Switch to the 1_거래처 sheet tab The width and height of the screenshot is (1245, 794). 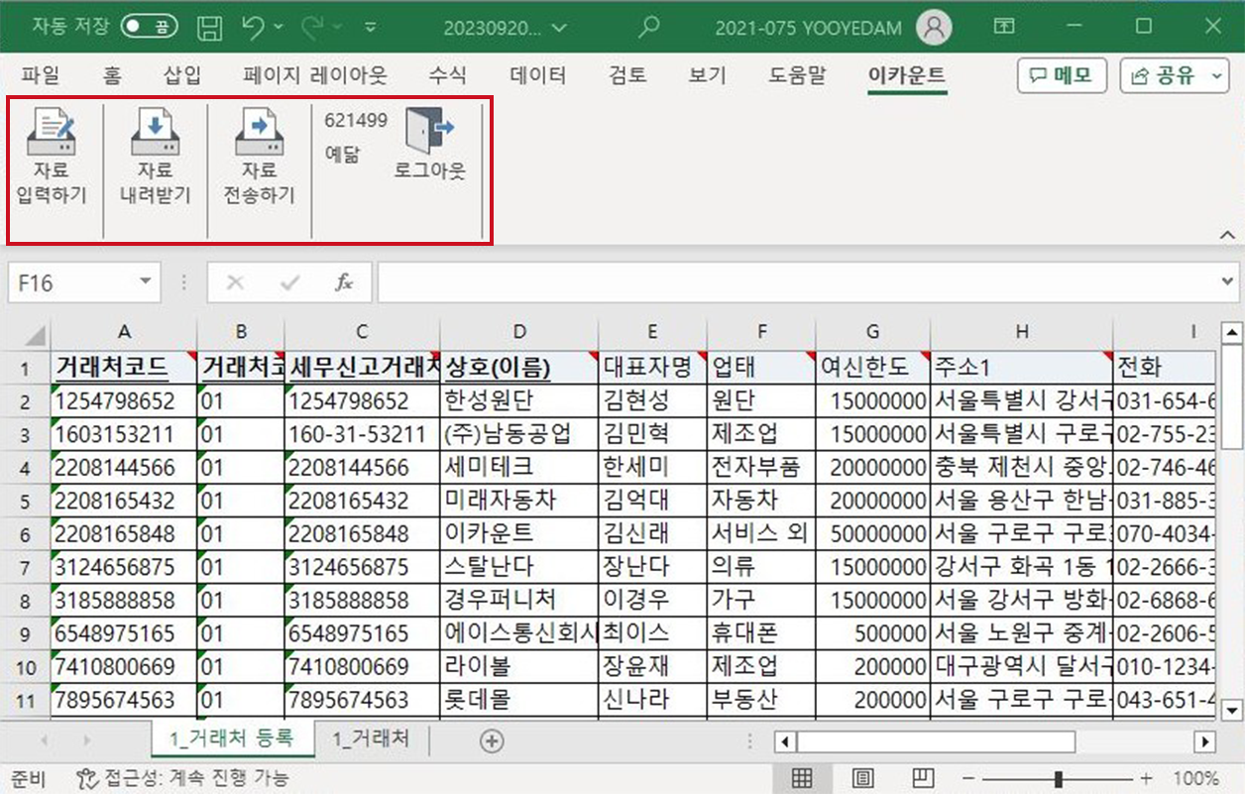coord(370,738)
